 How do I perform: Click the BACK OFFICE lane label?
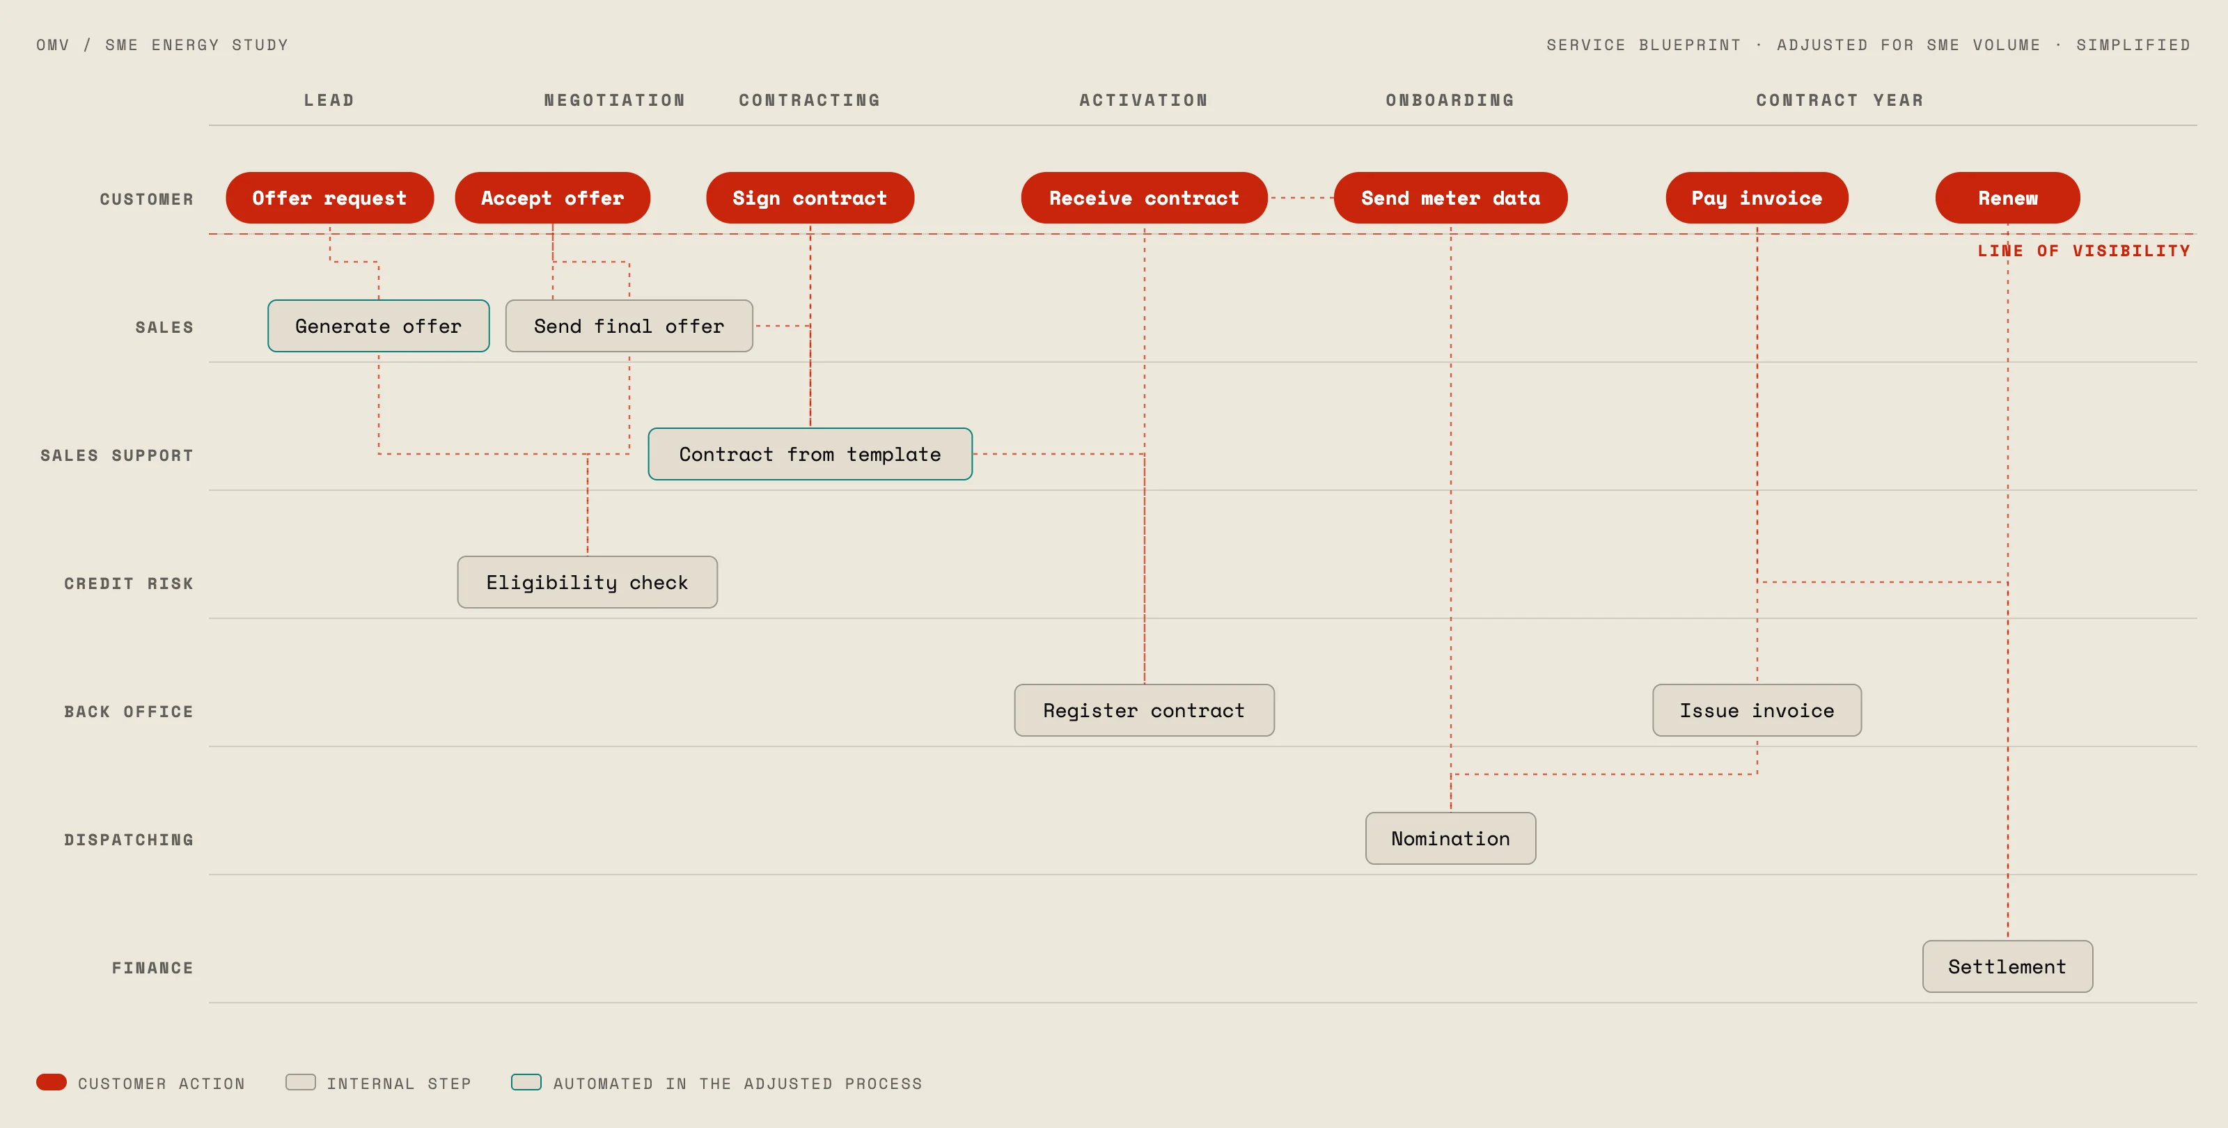[x=129, y=711]
